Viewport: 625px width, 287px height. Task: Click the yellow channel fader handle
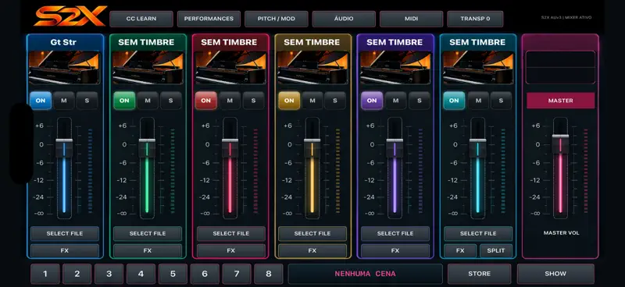312,147
